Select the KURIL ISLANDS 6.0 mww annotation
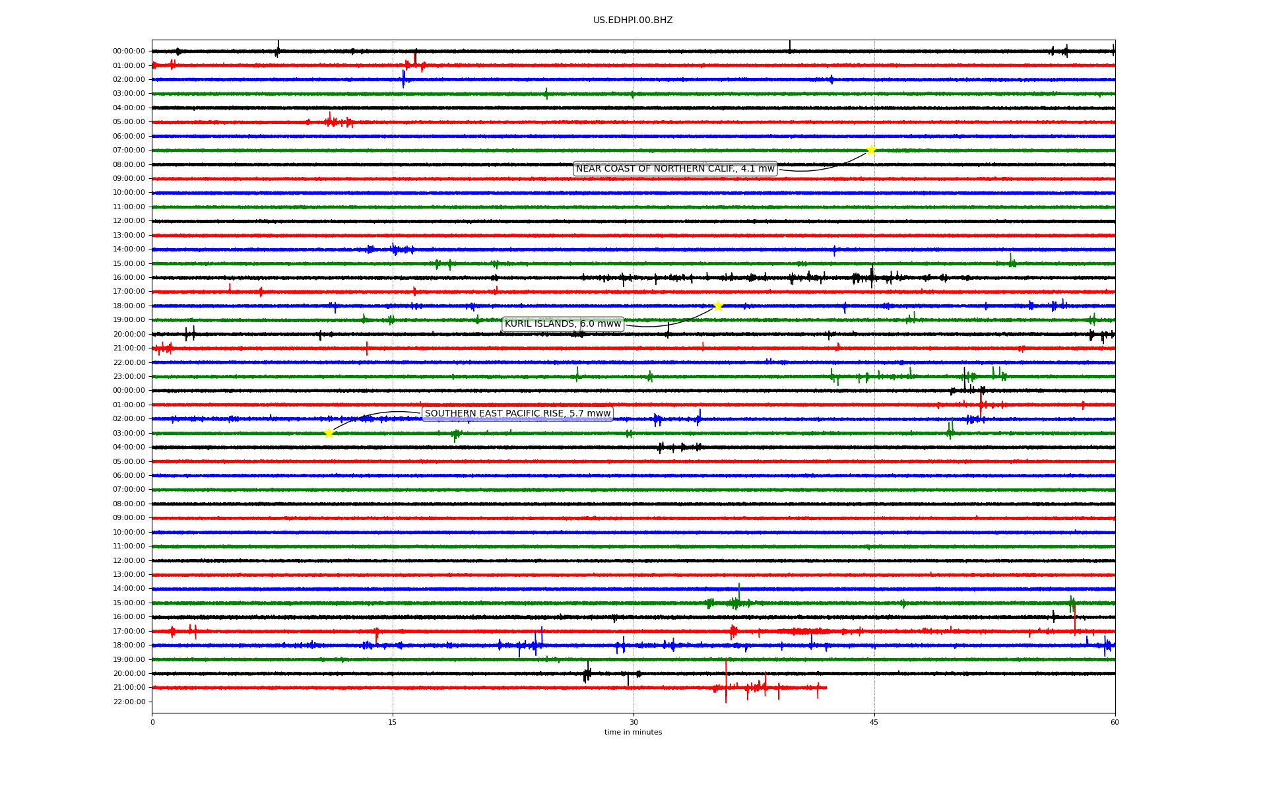This screenshot has height=792, width=1267. click(x=563, y=324)
